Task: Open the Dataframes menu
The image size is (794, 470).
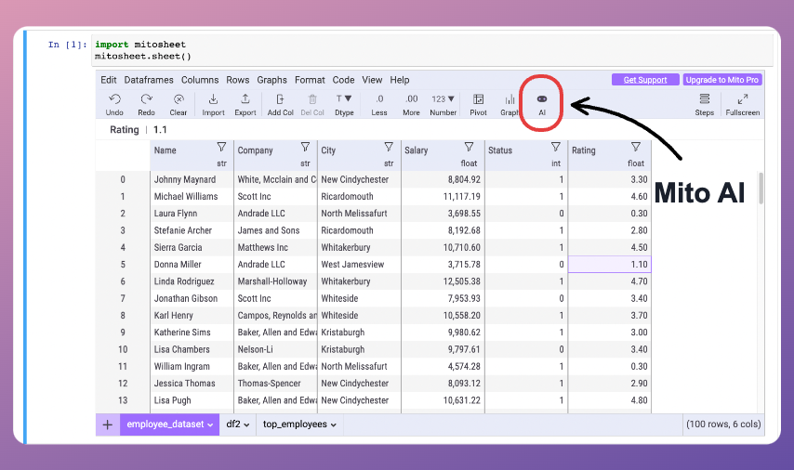Action: point(149,80)
